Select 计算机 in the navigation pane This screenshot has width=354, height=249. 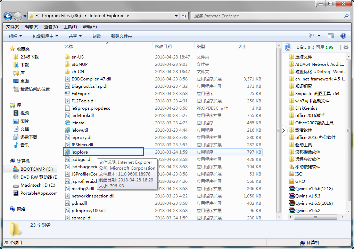[23, 161]
